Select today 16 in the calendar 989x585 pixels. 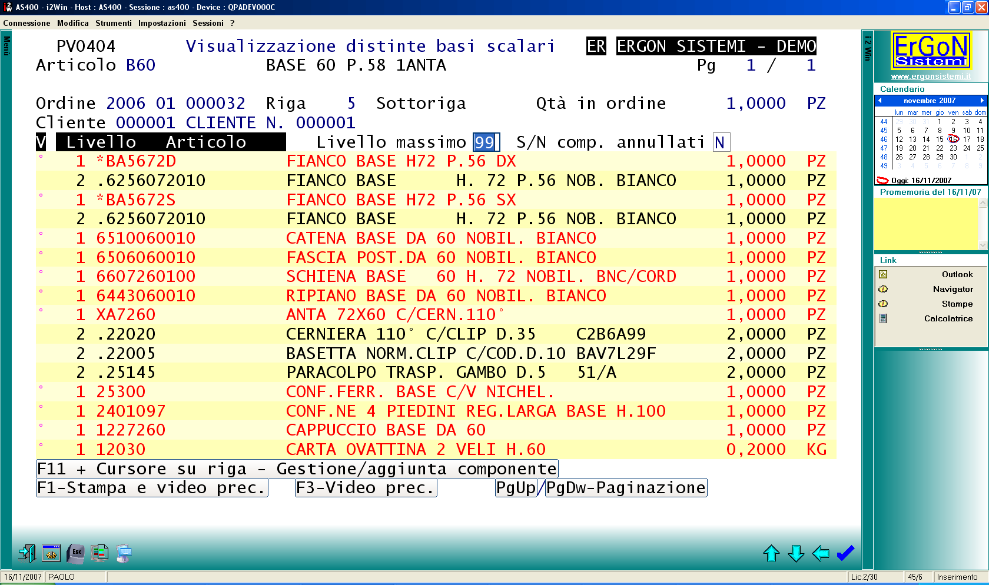pos(953,139)
